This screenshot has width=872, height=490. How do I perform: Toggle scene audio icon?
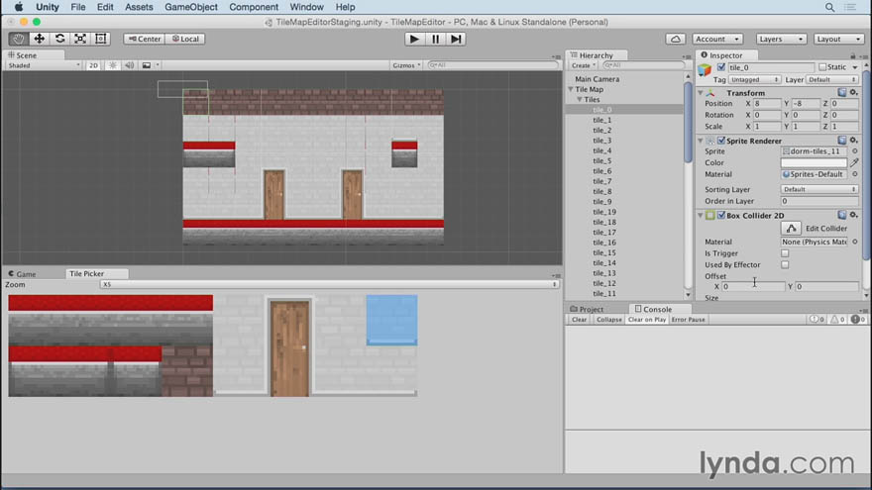point(129,65)
